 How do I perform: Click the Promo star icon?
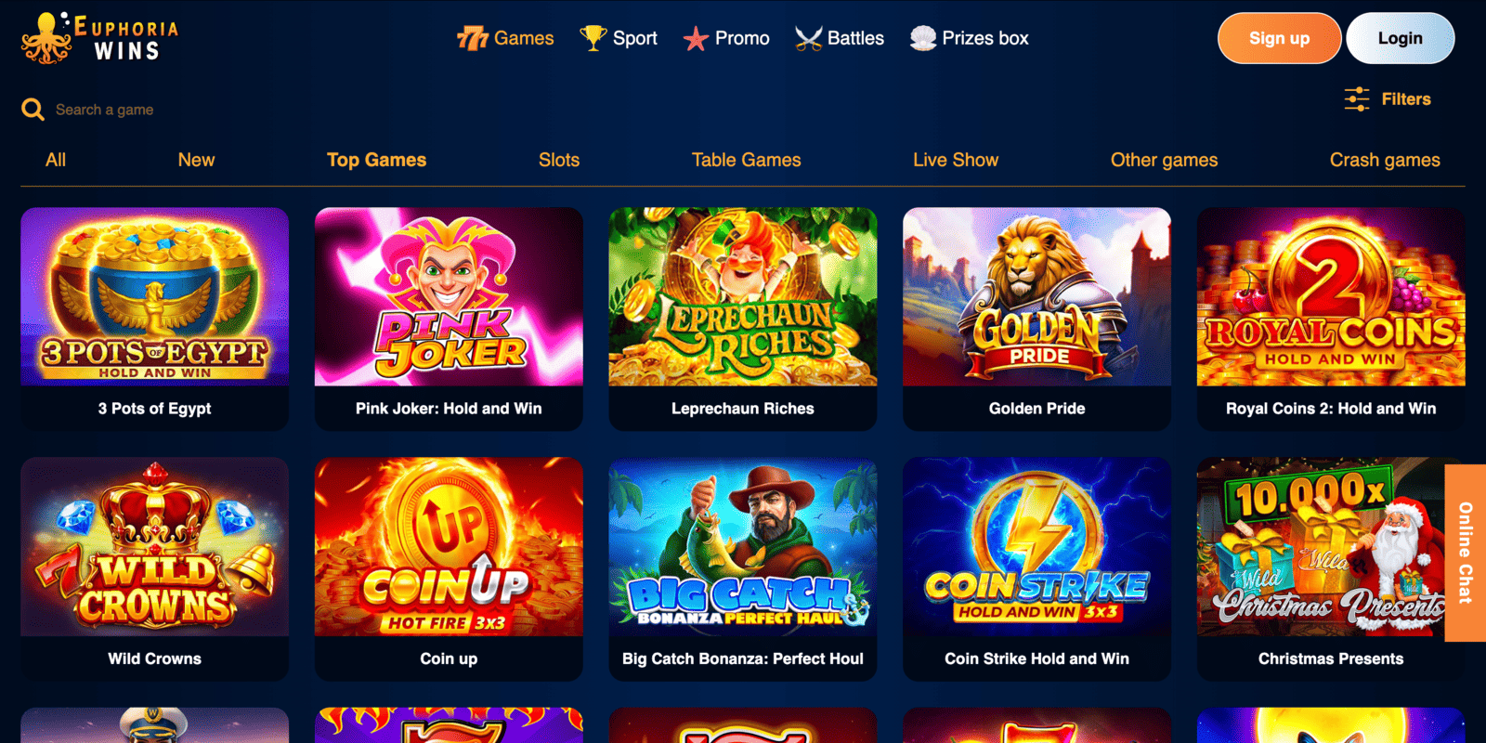[696, 39]
